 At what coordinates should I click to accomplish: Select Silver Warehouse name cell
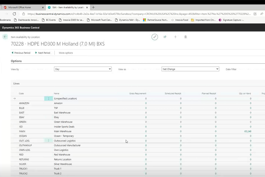click(x=63, y=164)
